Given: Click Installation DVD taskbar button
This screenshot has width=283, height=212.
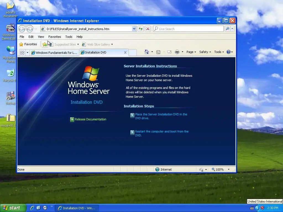Looking at the screenshot, I should (x=77, y=208).
